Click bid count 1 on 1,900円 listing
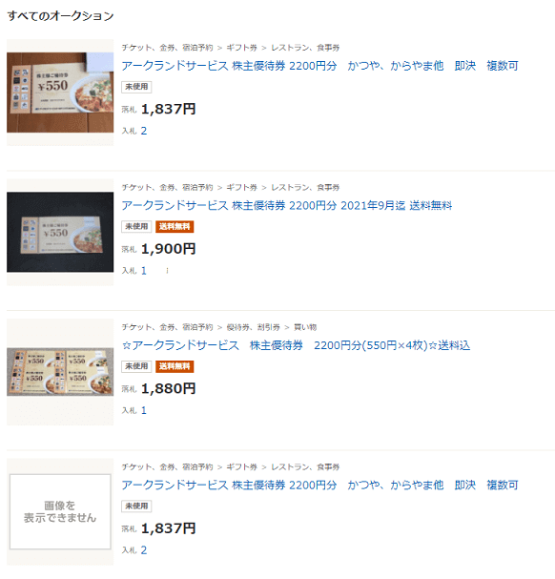Viewport: 555px width, 579px height. tap(144, 271)
